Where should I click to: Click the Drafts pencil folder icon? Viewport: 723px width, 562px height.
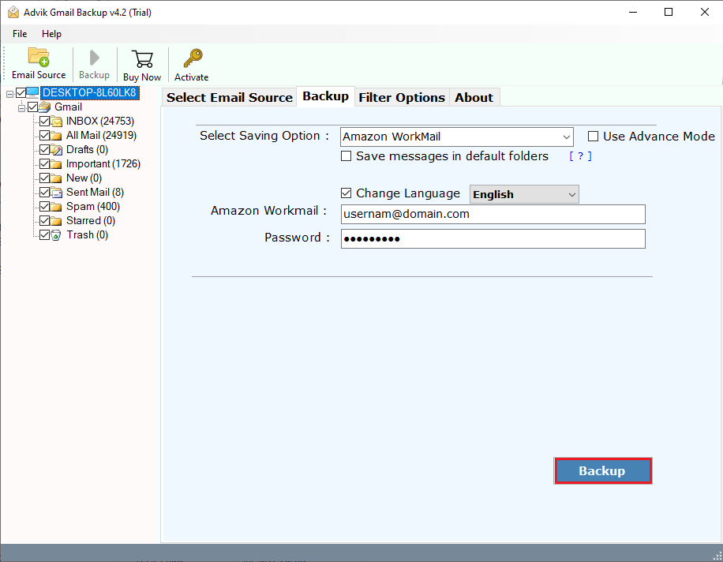(x=56, y=150)
